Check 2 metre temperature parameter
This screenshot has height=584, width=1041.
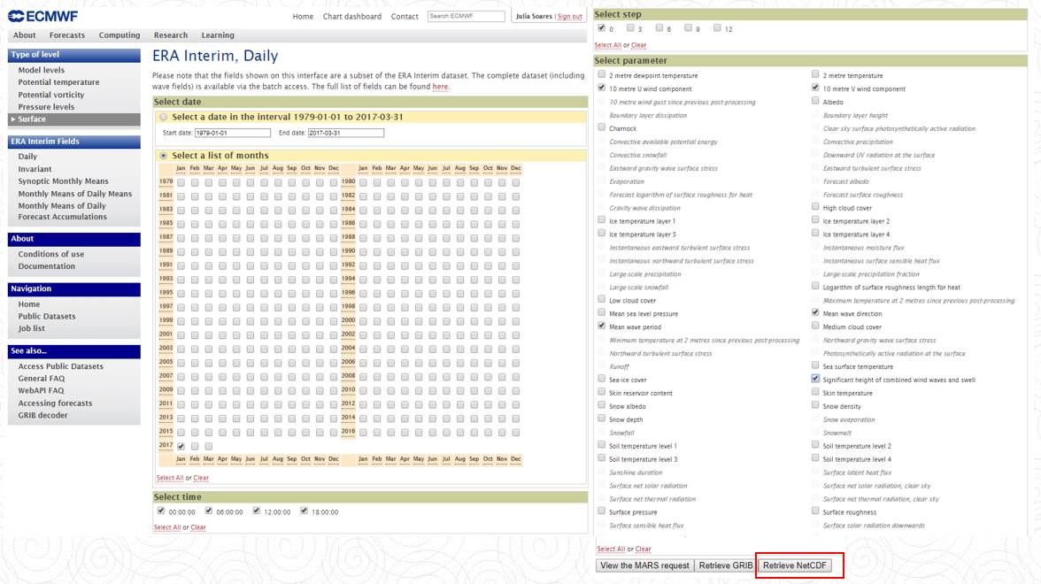(815, 74)
